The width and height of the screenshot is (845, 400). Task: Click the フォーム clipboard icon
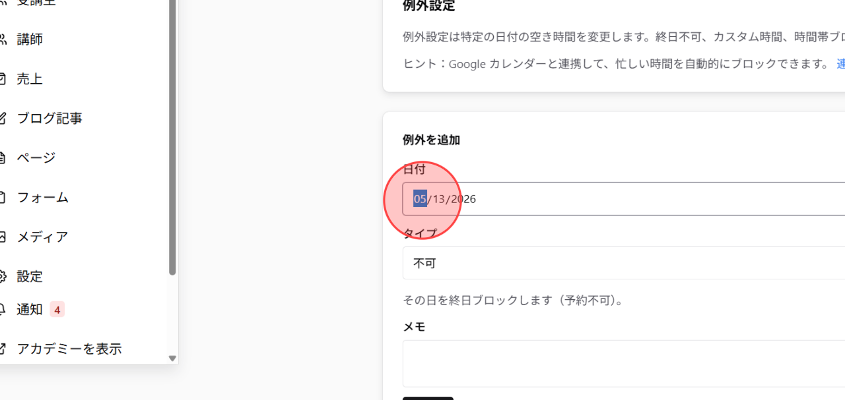click(x=2, y=198)
